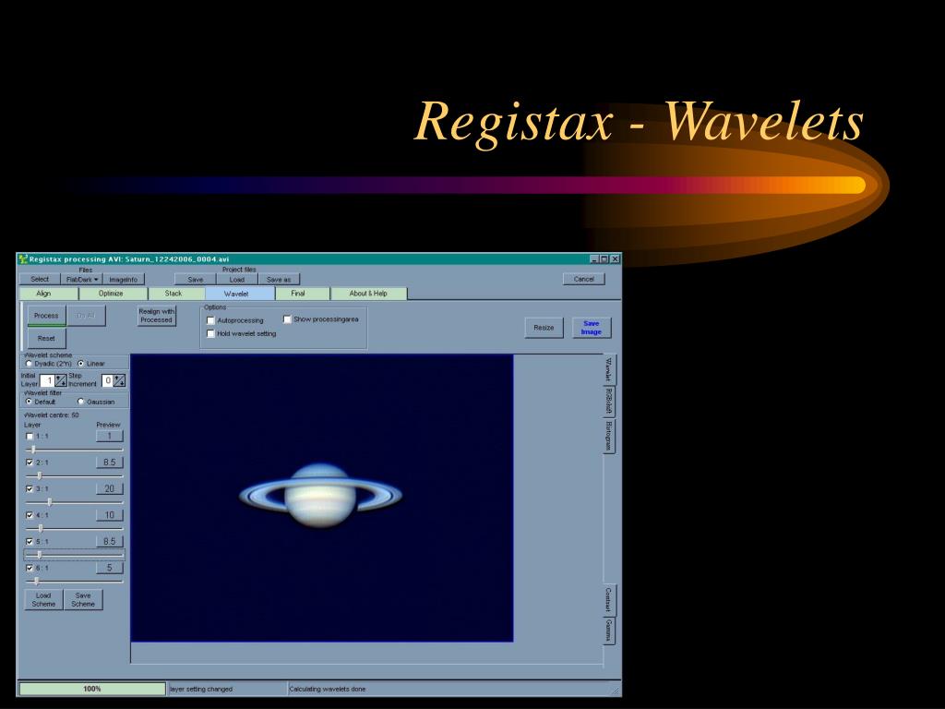Open the vertical Histogram side tab
The height and width of the screenshot is (709, 945).
tap(609, 437)
